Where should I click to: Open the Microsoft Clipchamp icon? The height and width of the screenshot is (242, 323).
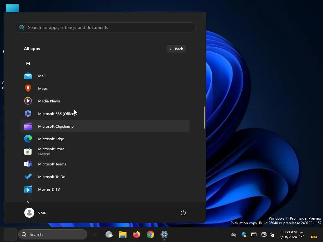tap(28, 126)
